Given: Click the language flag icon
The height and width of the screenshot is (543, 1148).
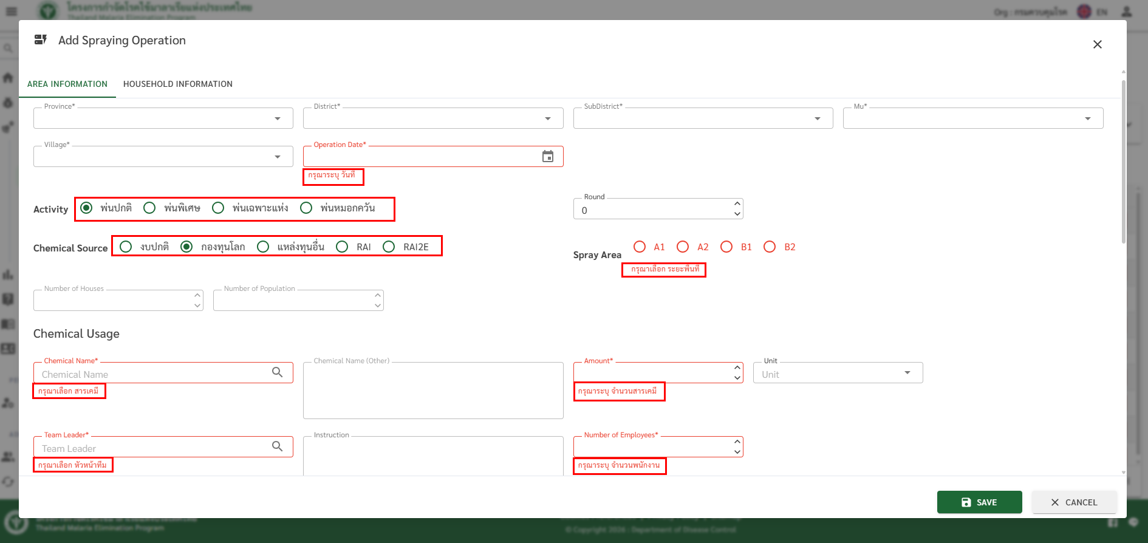Looking at the screenshot, I should (1084, 12).
